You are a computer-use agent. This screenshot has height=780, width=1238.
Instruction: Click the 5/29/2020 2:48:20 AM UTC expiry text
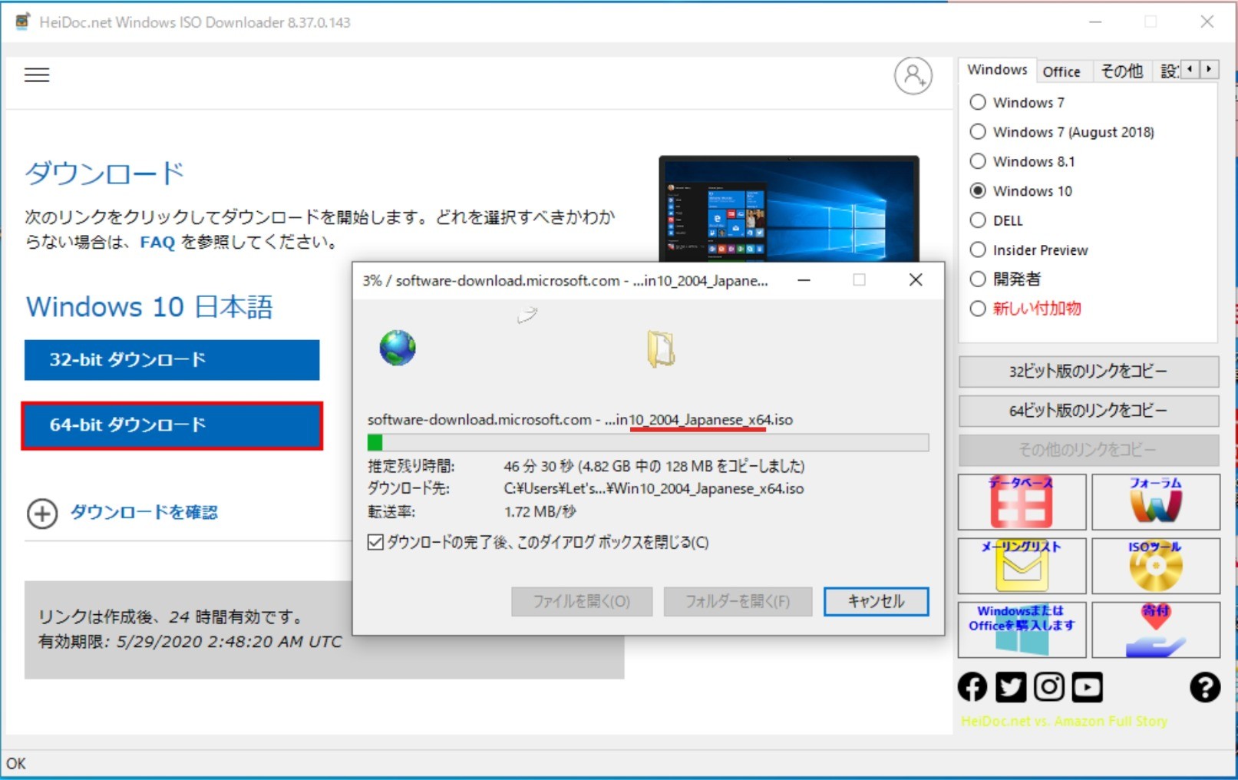pos(229,642)
